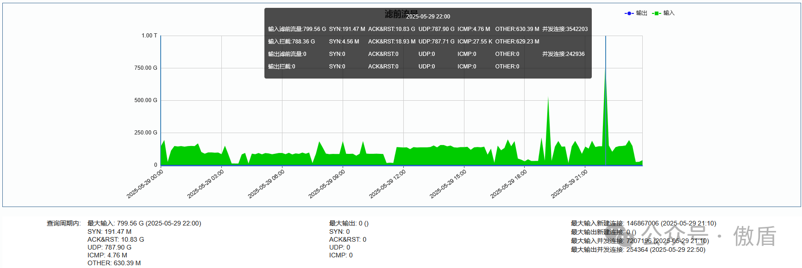
Task: Click the 250.00 G y-axis label
Action: (x=145, y=133)
